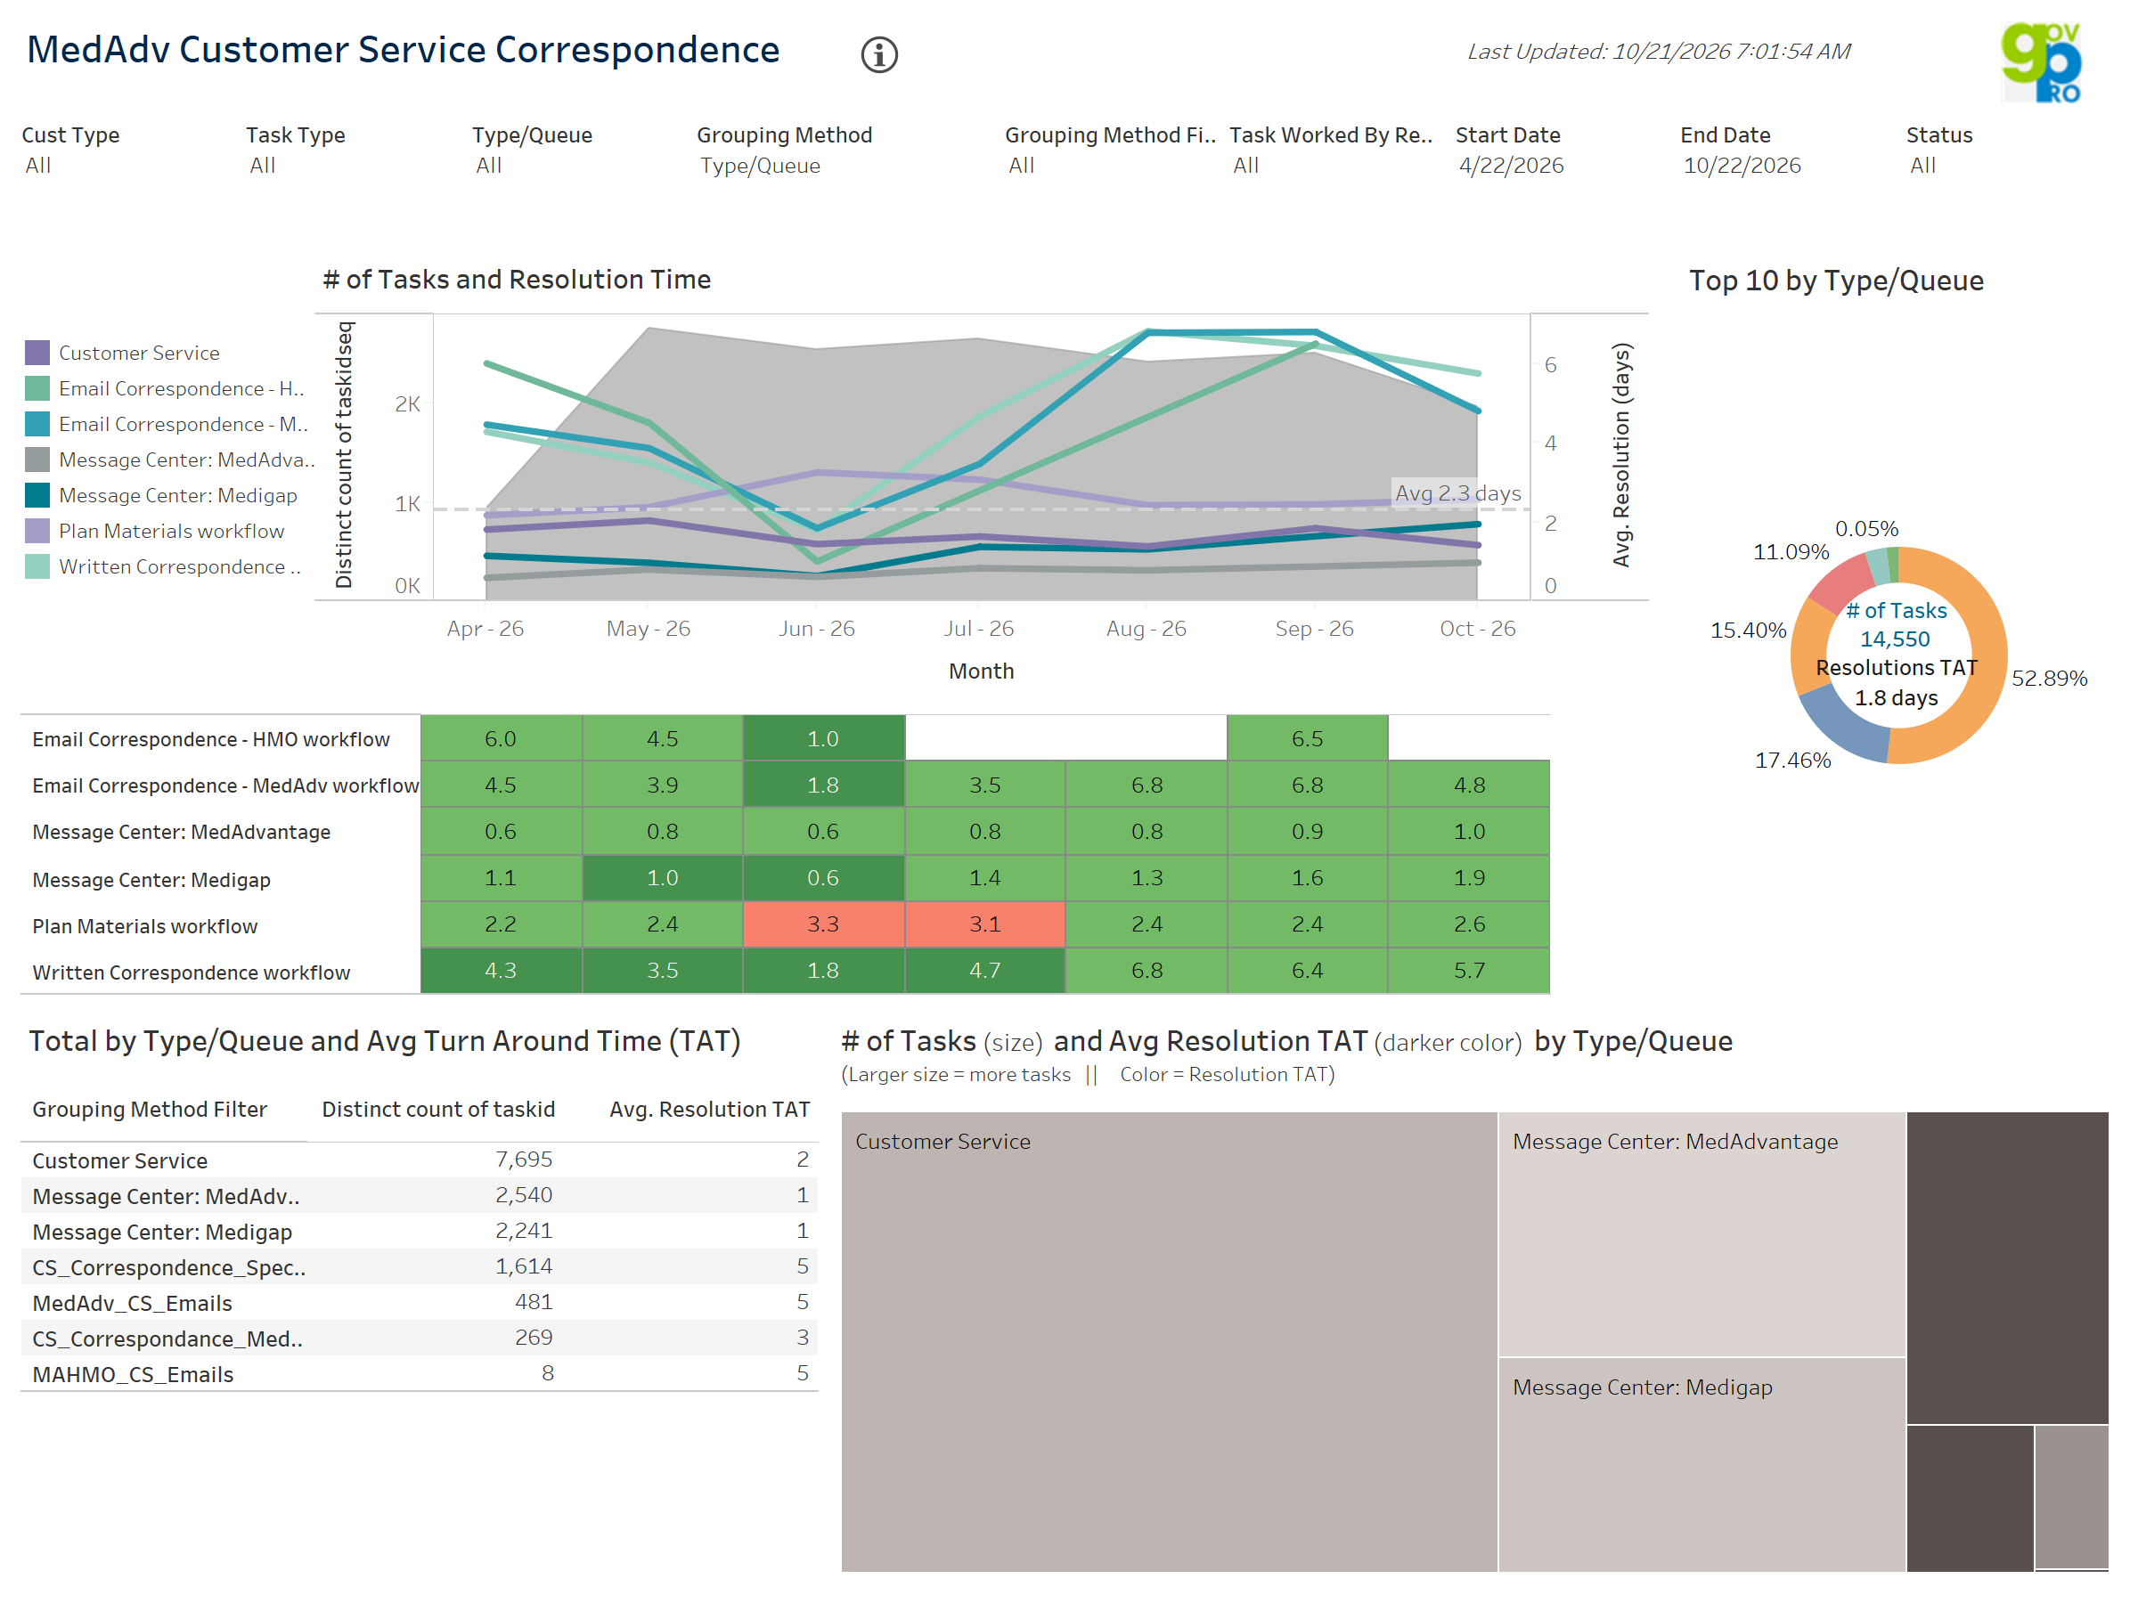Click Email Correspondence - HMO workflow 6.5 cell
Viewport: 2138px width, 1603px height.
point(1308,739)
